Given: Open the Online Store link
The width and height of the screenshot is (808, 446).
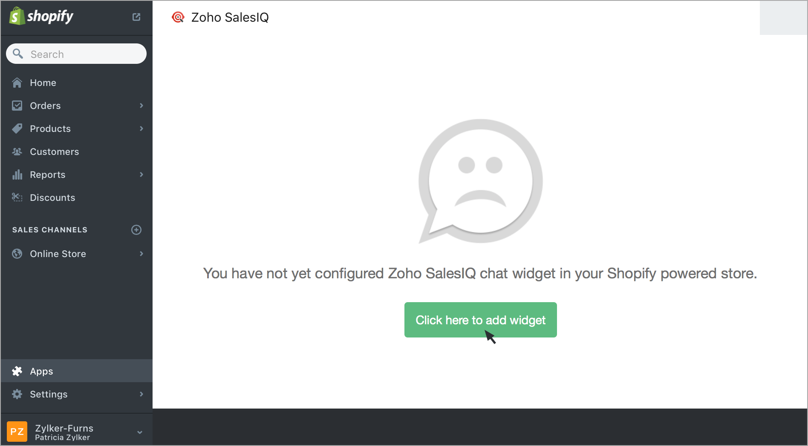Looking at the screenshot, I should pyautogui.click(x=58, y=254).
